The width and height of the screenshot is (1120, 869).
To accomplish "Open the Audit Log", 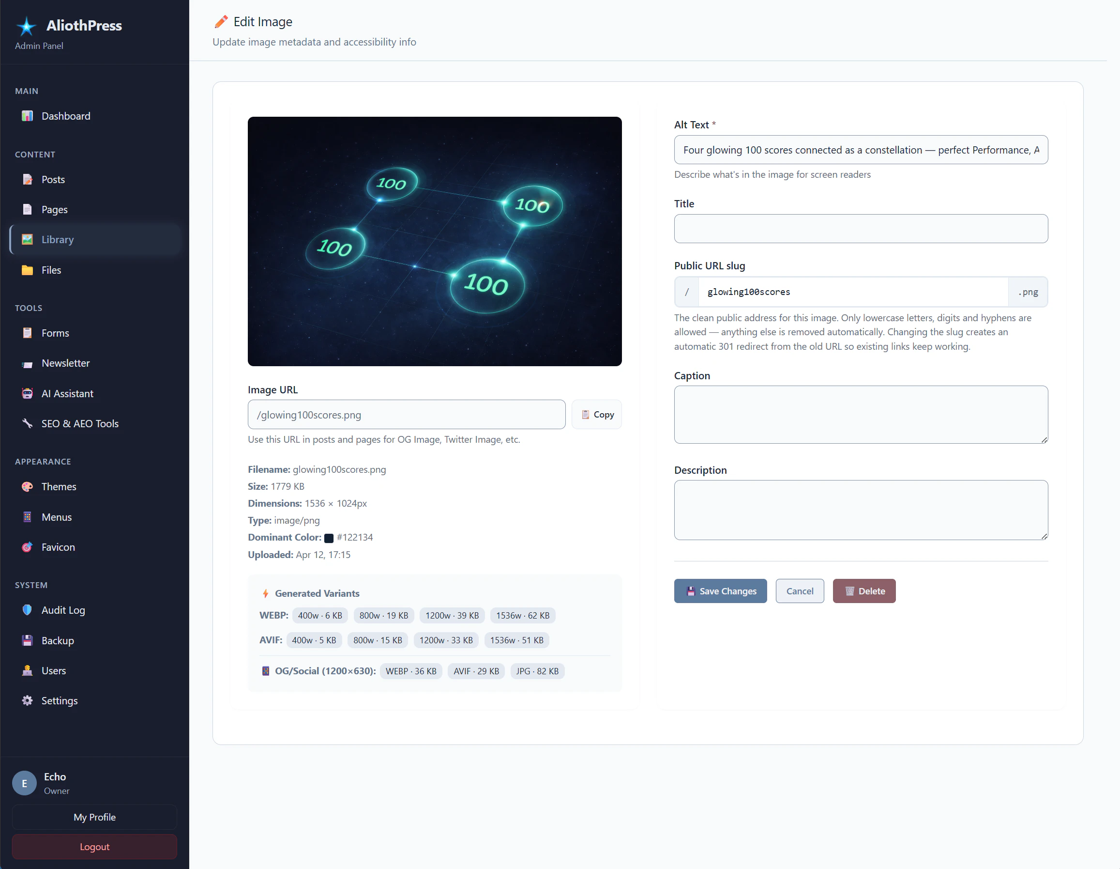I will pyautogui.click(x=63, y=610).
